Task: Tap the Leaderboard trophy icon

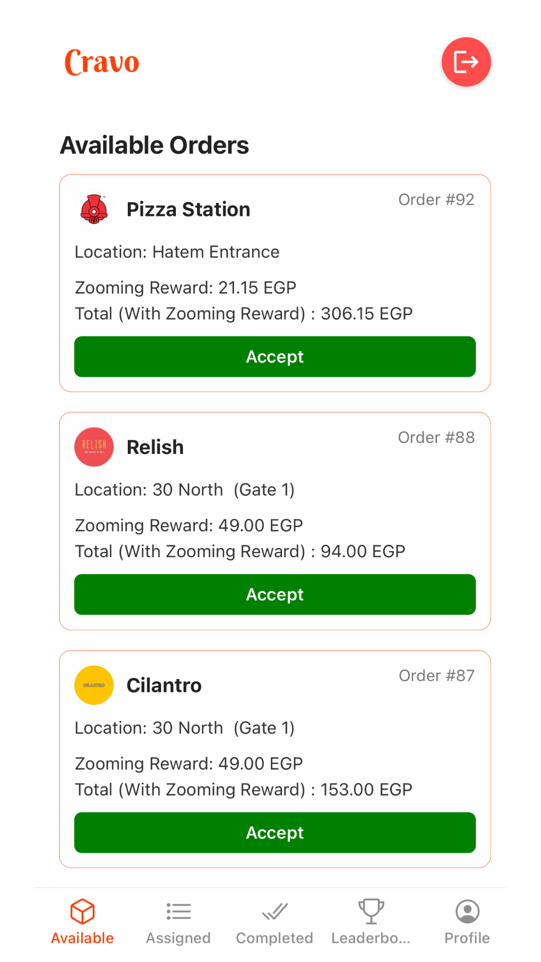Action: tap(371, 911)
